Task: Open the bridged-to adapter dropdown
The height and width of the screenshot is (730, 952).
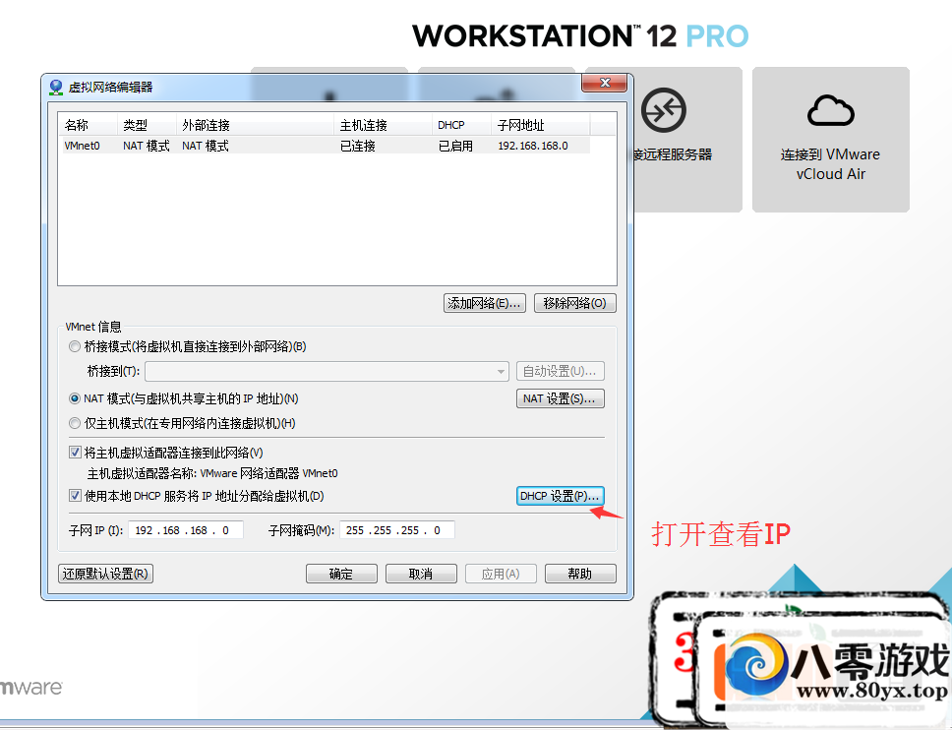Action: [x=499, y=371]
